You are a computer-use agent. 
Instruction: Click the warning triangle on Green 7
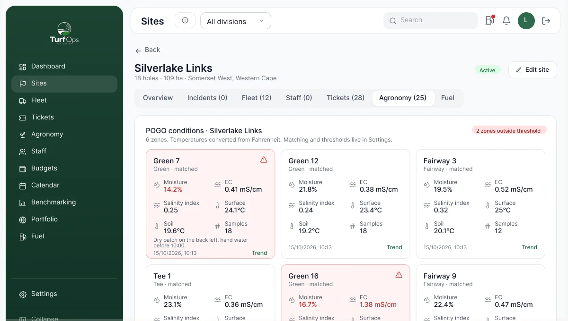click(264, 160)
